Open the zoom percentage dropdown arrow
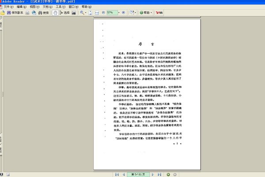Image resolution: width=265 pixels, height=177 pixels. [119, 13]
